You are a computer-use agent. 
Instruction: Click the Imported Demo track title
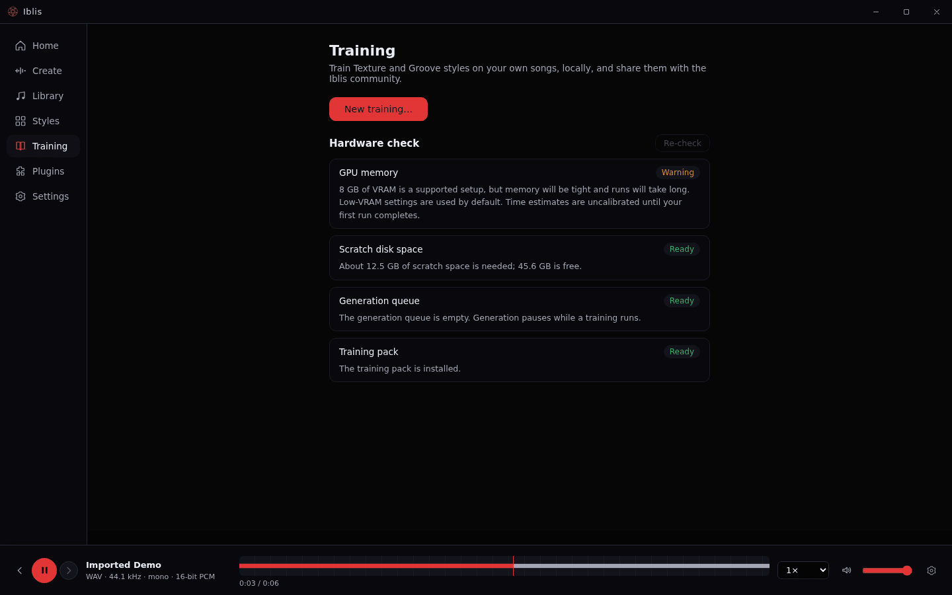(x=124, y=565)
